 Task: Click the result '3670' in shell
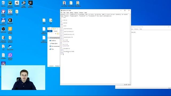pos(62,50)
